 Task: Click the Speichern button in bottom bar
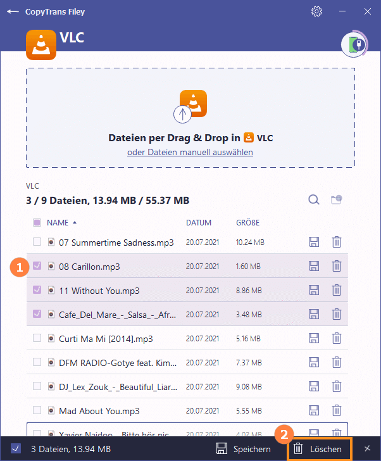pyautogui.click(x=243, y=449)
